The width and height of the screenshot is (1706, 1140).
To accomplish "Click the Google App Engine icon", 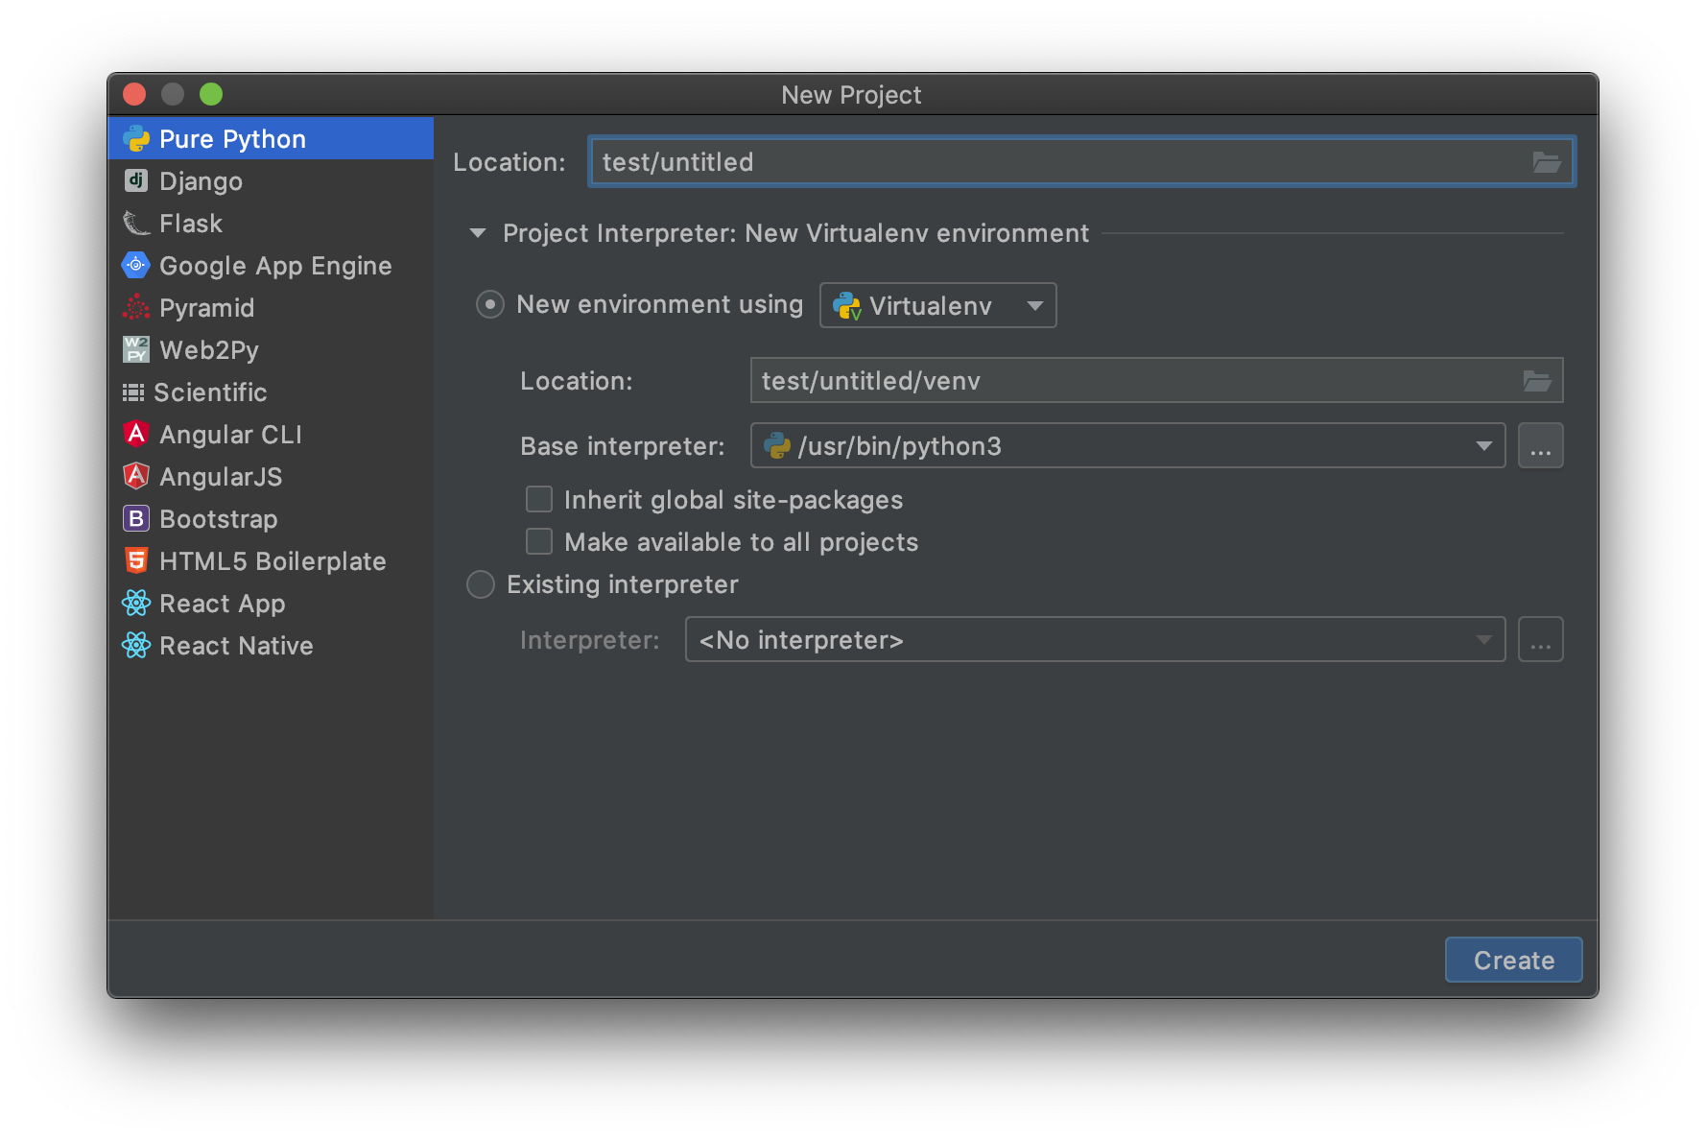I will [x=136, y=265].
